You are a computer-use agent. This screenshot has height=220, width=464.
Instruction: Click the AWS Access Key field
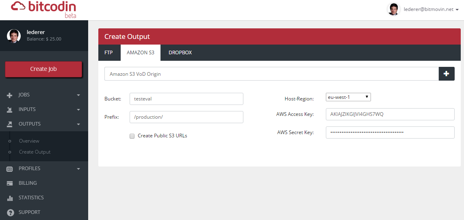point(390,114)
